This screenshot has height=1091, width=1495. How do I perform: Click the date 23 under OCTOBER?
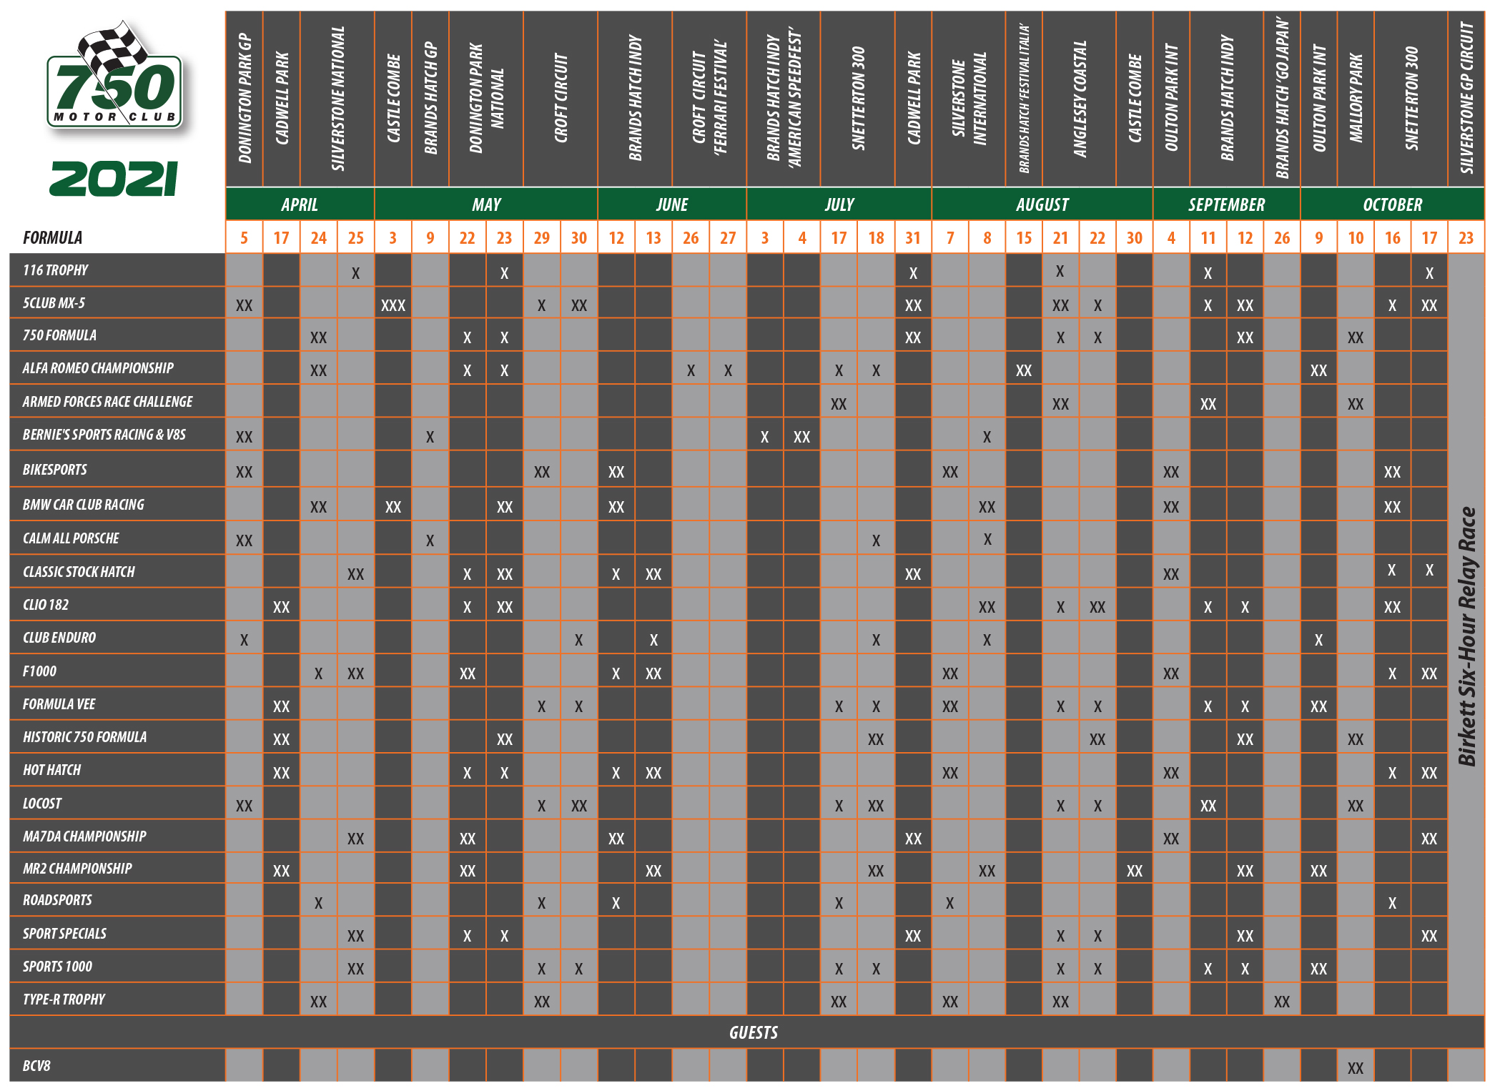click(x=1466, y=238)
